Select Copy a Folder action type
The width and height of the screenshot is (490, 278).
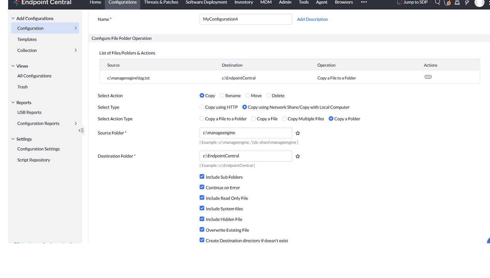pyautogui.click(x=331, y=119)
